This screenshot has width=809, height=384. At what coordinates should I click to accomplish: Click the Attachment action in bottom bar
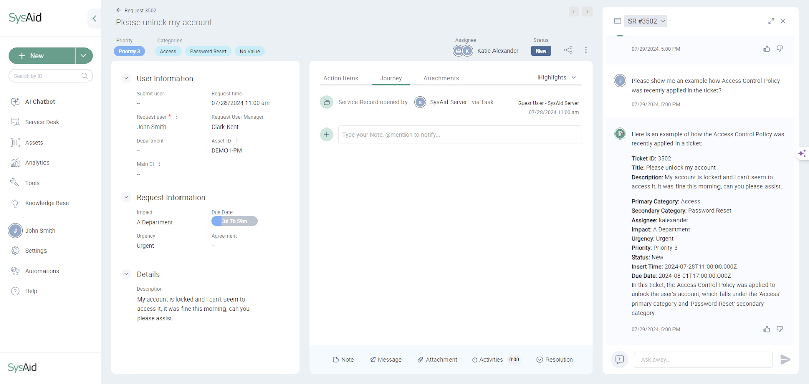click(437, 360)
